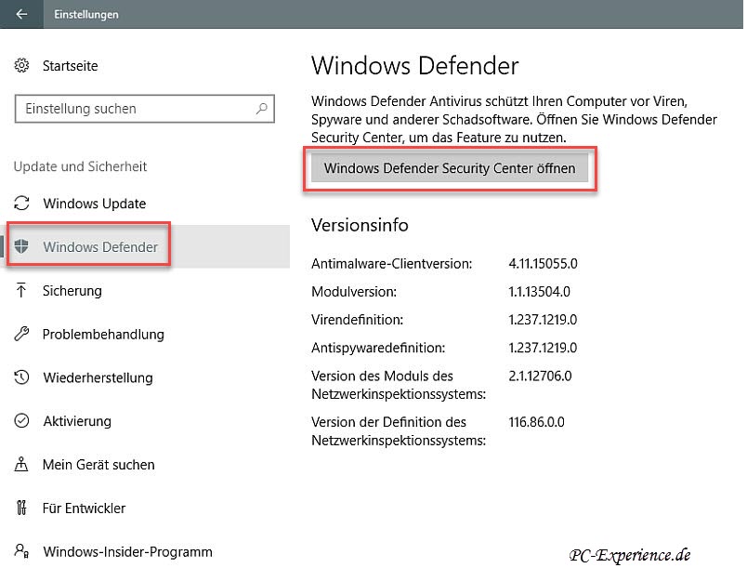Click the search magnifier icon
The image size is (747, 581).
click(x=262, y=109)
